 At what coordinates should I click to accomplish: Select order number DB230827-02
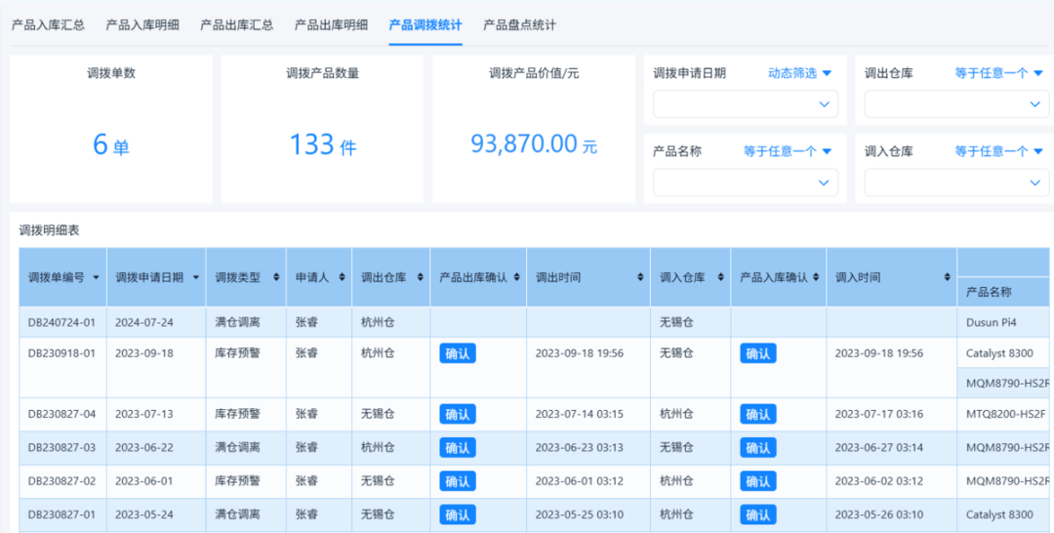pos(61,481)
